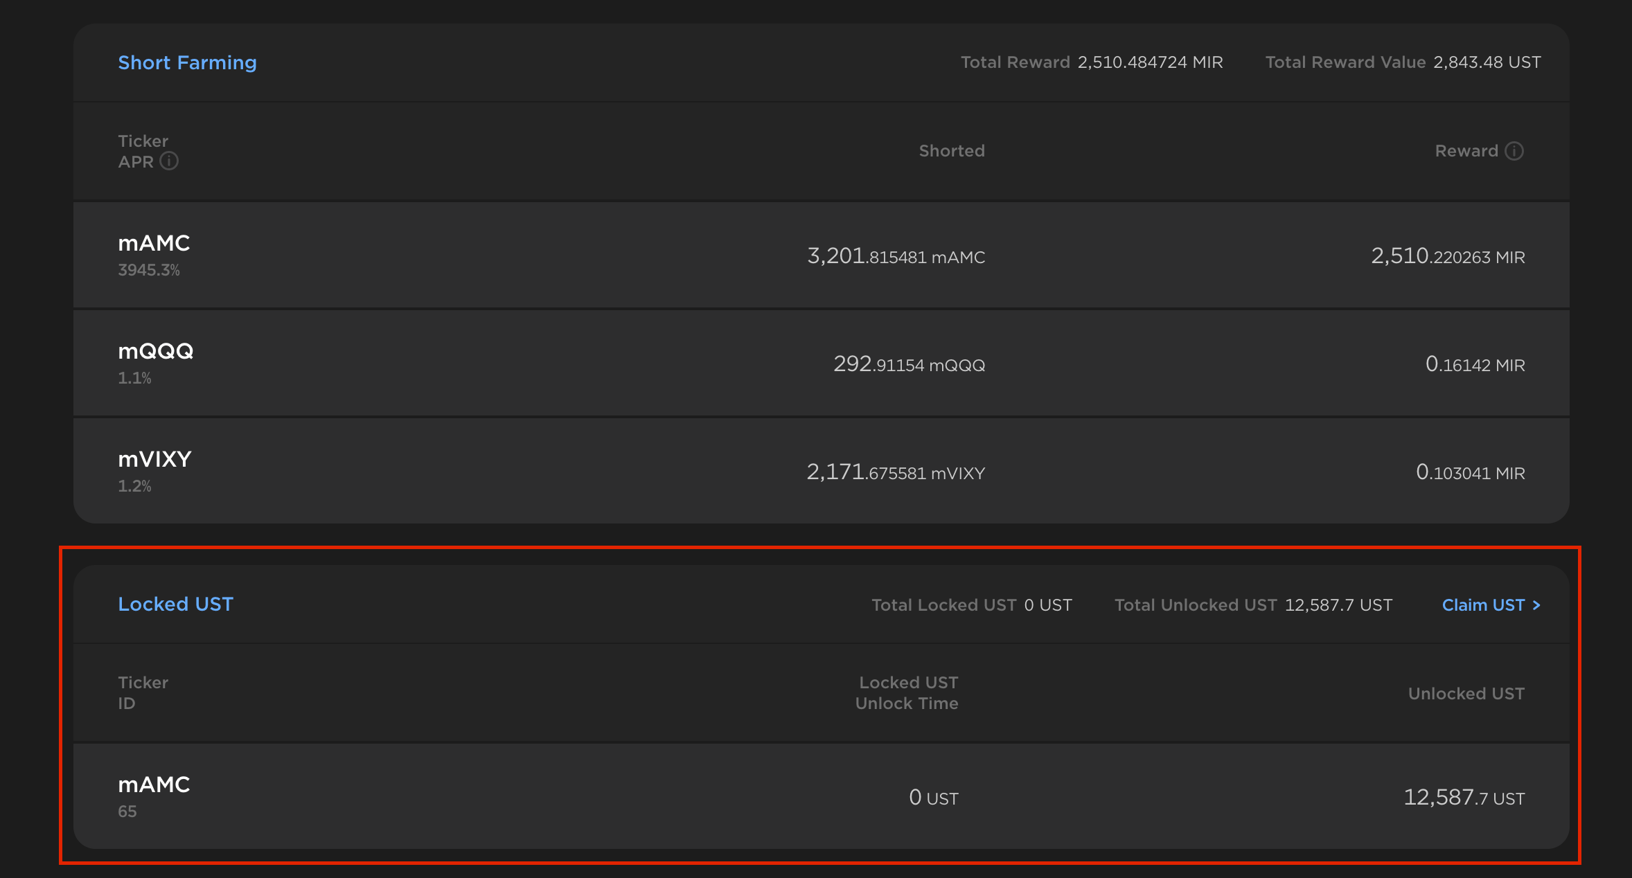
Task: Click the Shorted column header
Action: coord(951,151)
